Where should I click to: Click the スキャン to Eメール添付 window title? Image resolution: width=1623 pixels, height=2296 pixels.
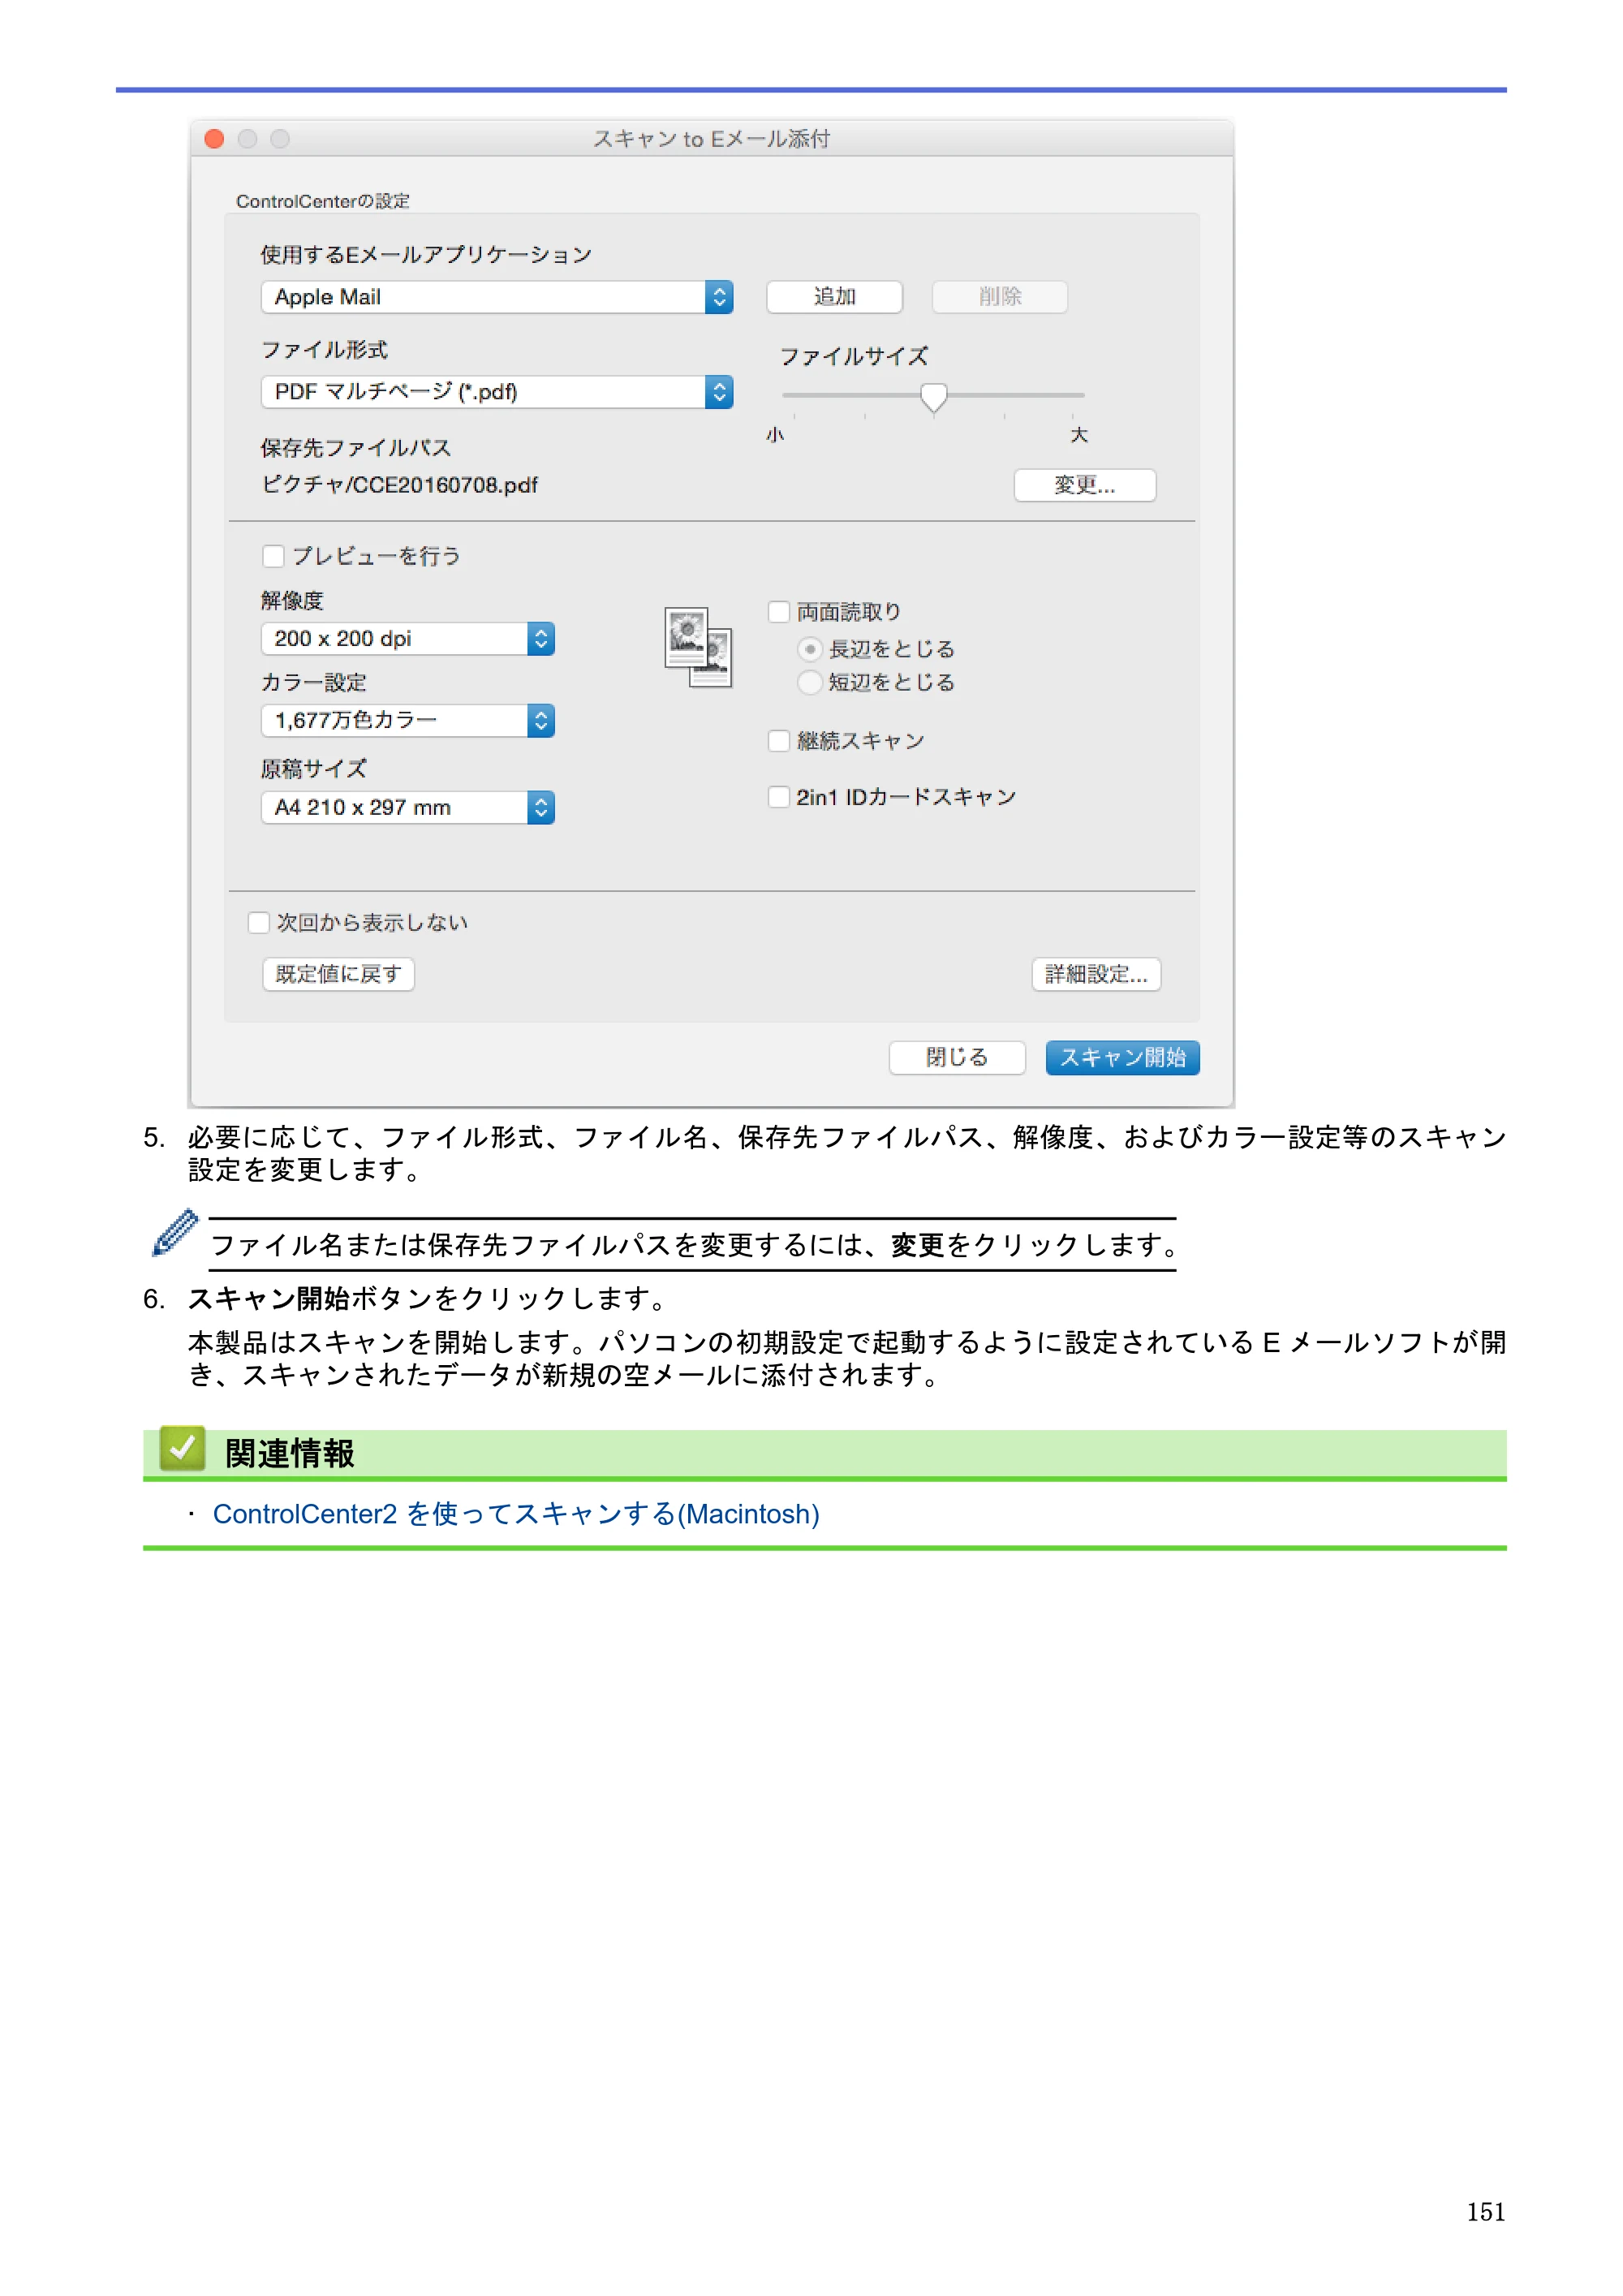pos(711,139)
